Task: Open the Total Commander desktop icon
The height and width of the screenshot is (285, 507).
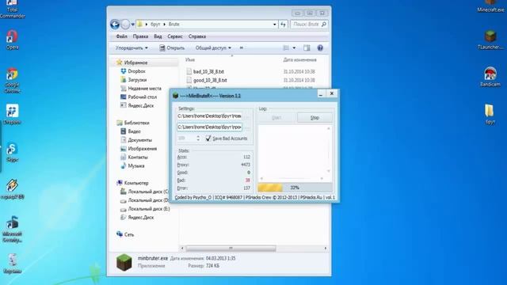Action: (12, 9)
